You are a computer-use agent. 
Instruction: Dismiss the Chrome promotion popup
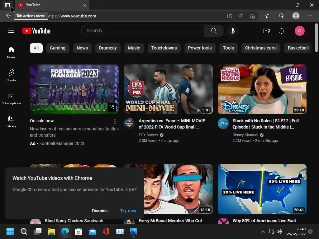click(100, 211)
